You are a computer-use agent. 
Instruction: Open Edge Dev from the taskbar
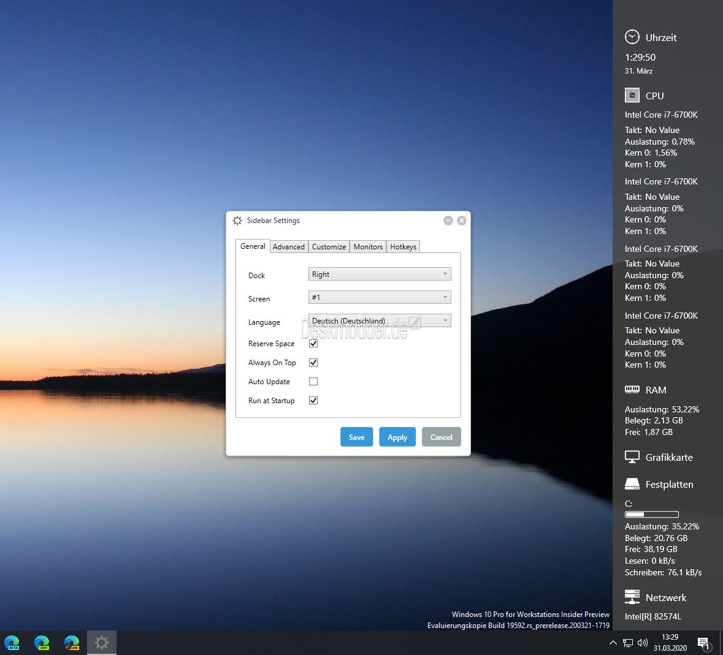point(42,643)
